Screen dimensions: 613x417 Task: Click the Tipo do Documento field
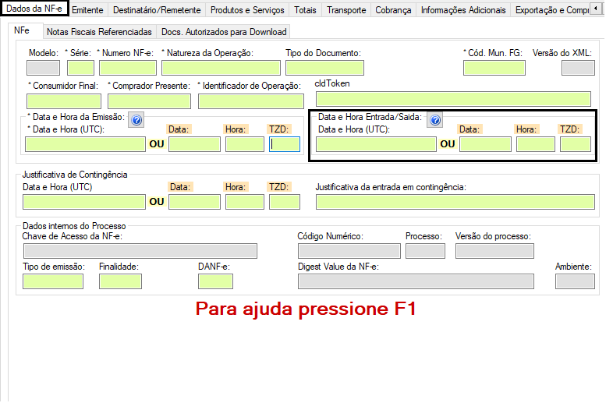(324, 68)
